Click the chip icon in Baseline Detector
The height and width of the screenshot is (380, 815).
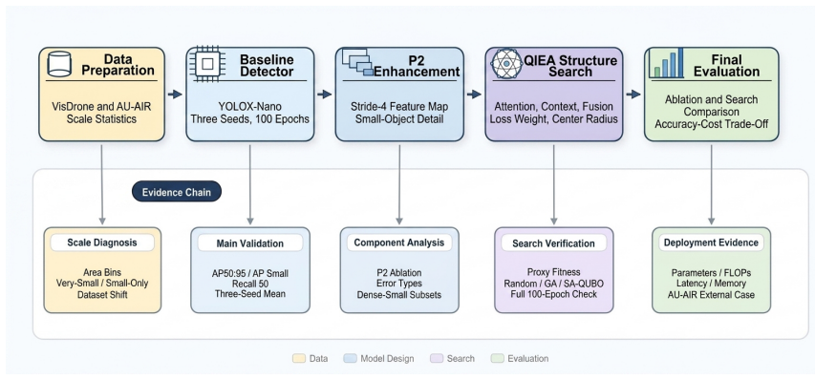[x=207, y=64]
